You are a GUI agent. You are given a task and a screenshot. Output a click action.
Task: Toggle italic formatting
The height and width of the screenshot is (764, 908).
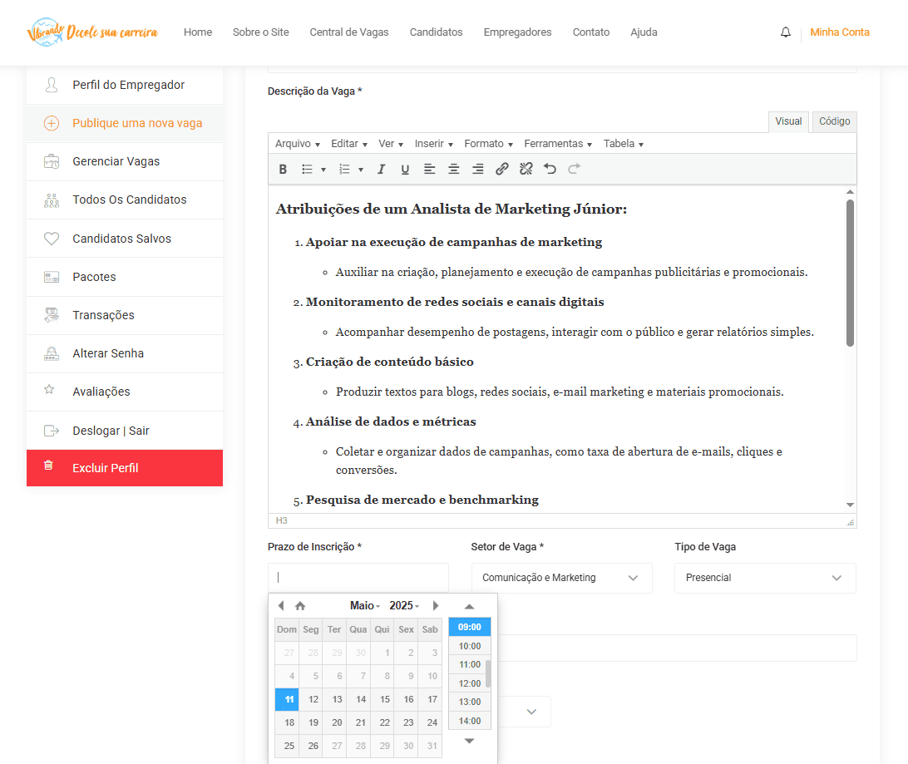[x=381, y=169]
